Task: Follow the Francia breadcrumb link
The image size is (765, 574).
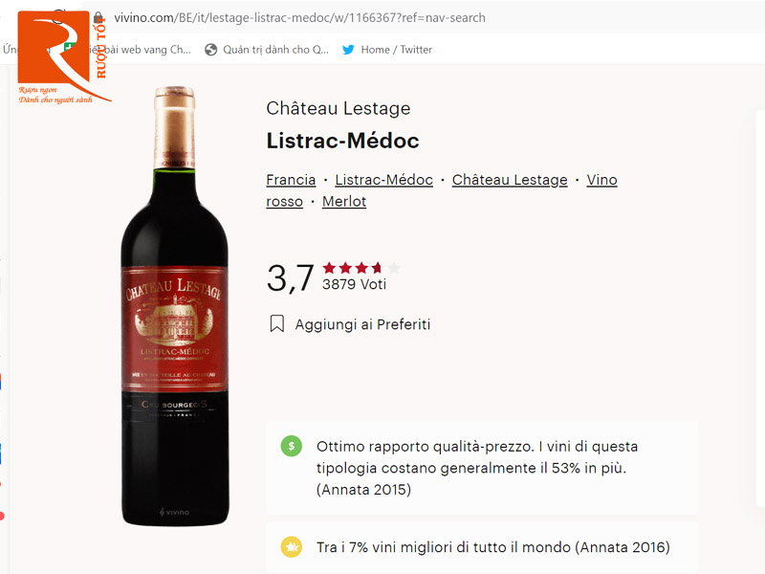Action: (x=290, y=179)
